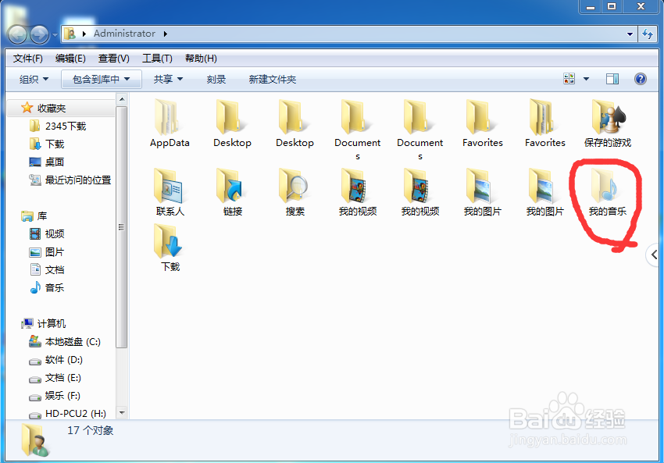
Task: Open recent pages dropdown beside Forward
Action: pos(55,35)
